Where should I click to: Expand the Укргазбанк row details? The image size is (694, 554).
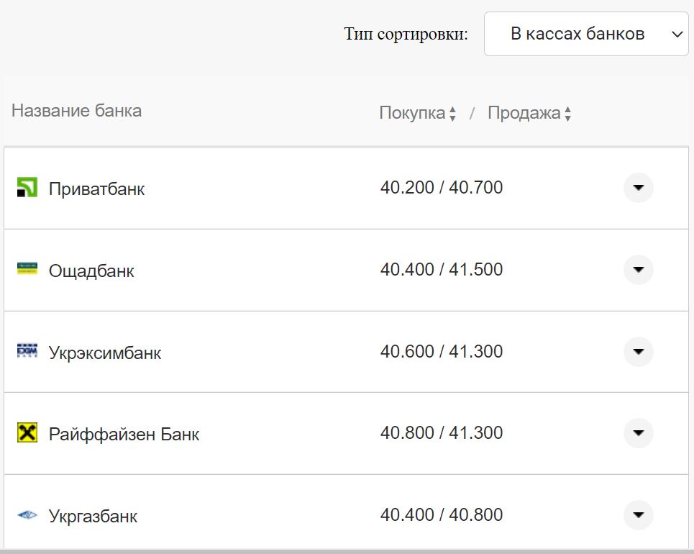pos(638,515)
